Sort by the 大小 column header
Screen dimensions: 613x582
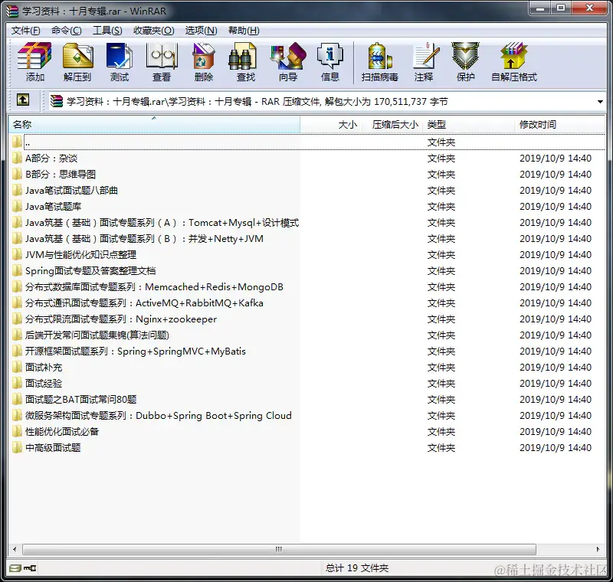pyautogui.click(x=330, y=125)
